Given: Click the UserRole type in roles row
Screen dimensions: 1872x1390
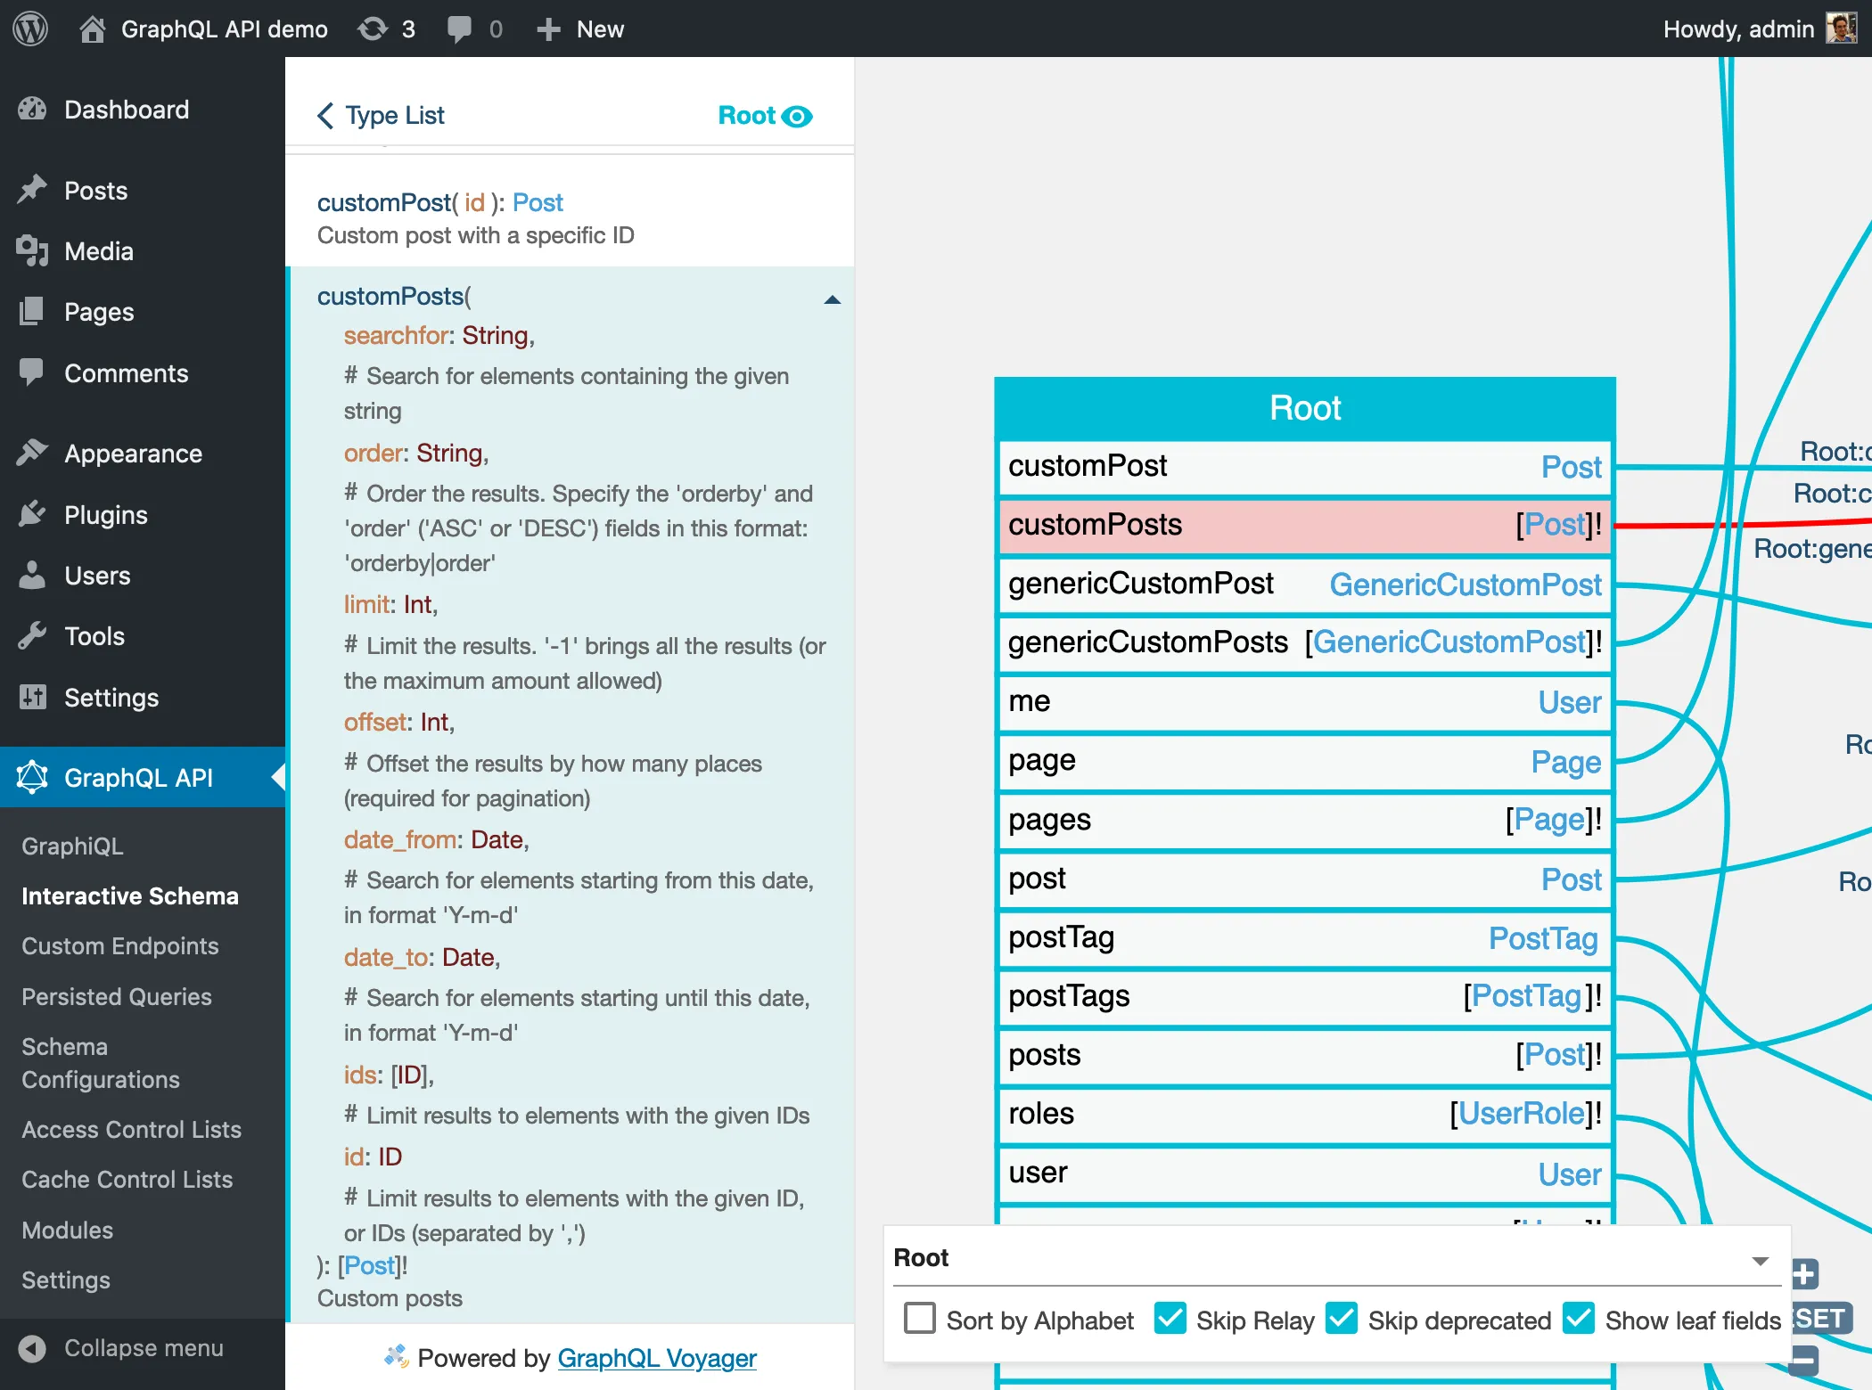Looking at the screenshot, I should point(1522,1114).
